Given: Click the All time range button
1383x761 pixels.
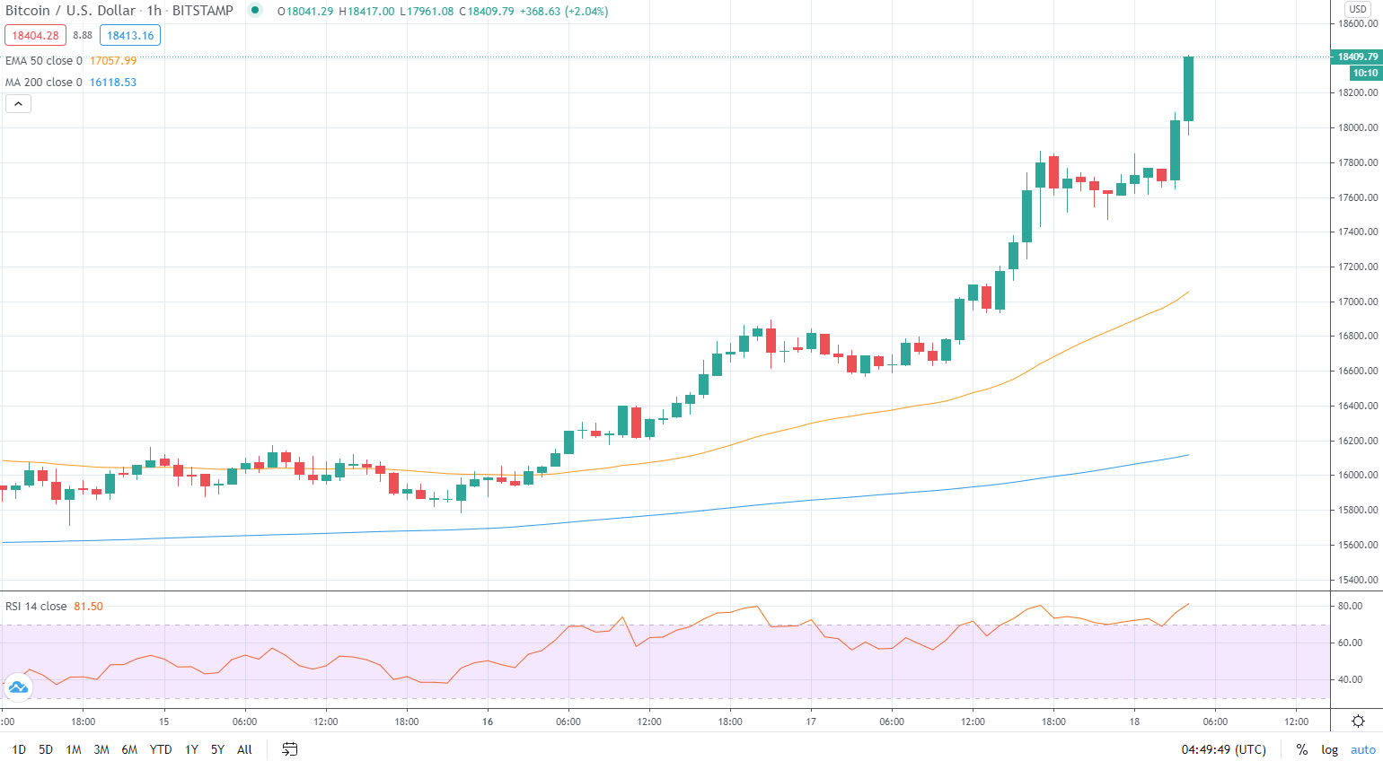Looking at the screenshot, I should [243, 749].
